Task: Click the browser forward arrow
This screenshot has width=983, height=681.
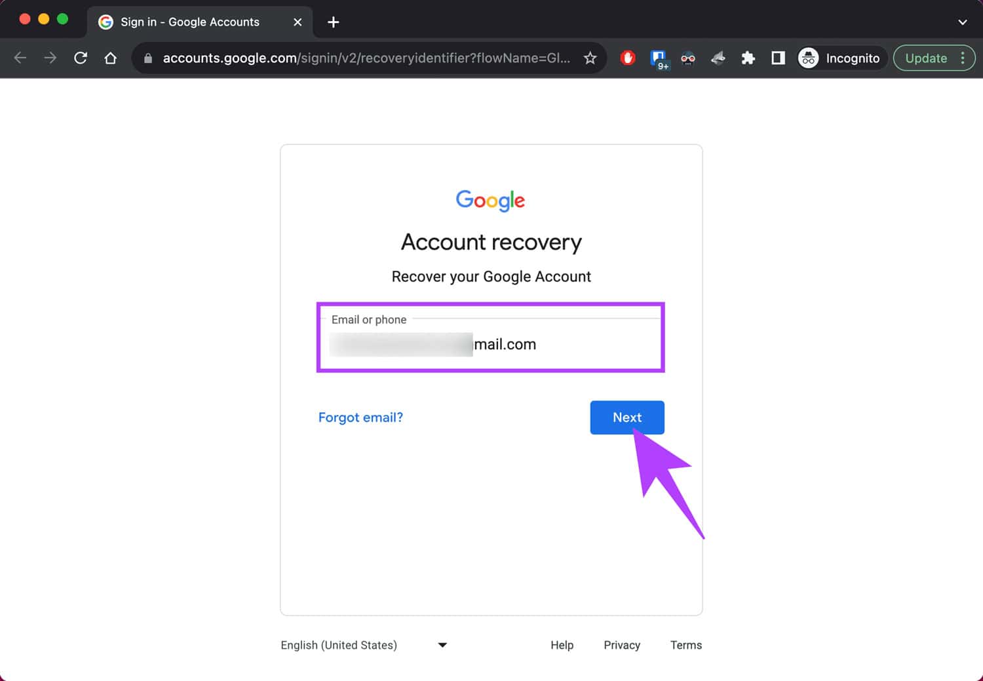Action: point(50,58)
